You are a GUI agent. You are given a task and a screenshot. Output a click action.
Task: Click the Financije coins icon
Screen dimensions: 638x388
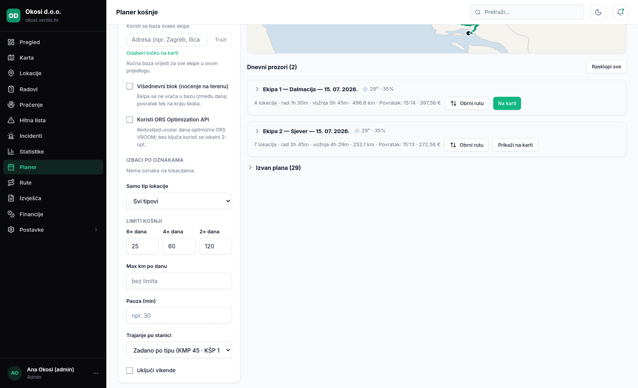[11, 214]
